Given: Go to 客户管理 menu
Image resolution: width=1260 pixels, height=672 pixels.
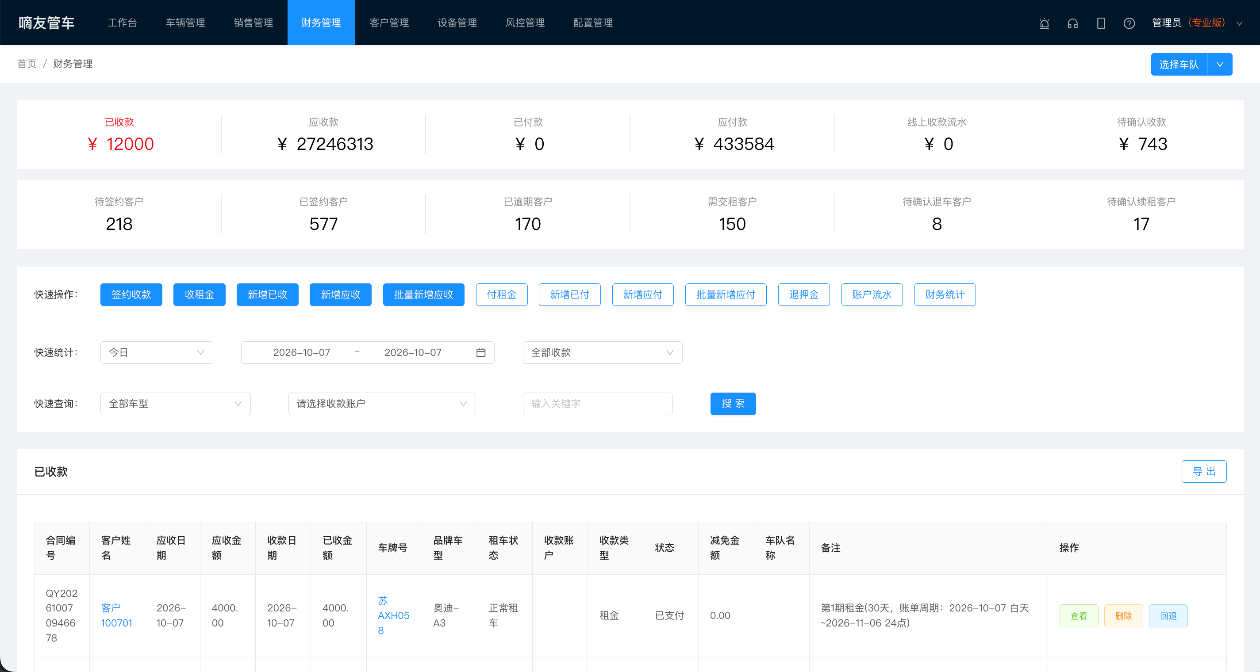Looking at the screenshot, I should pos(389,23).
